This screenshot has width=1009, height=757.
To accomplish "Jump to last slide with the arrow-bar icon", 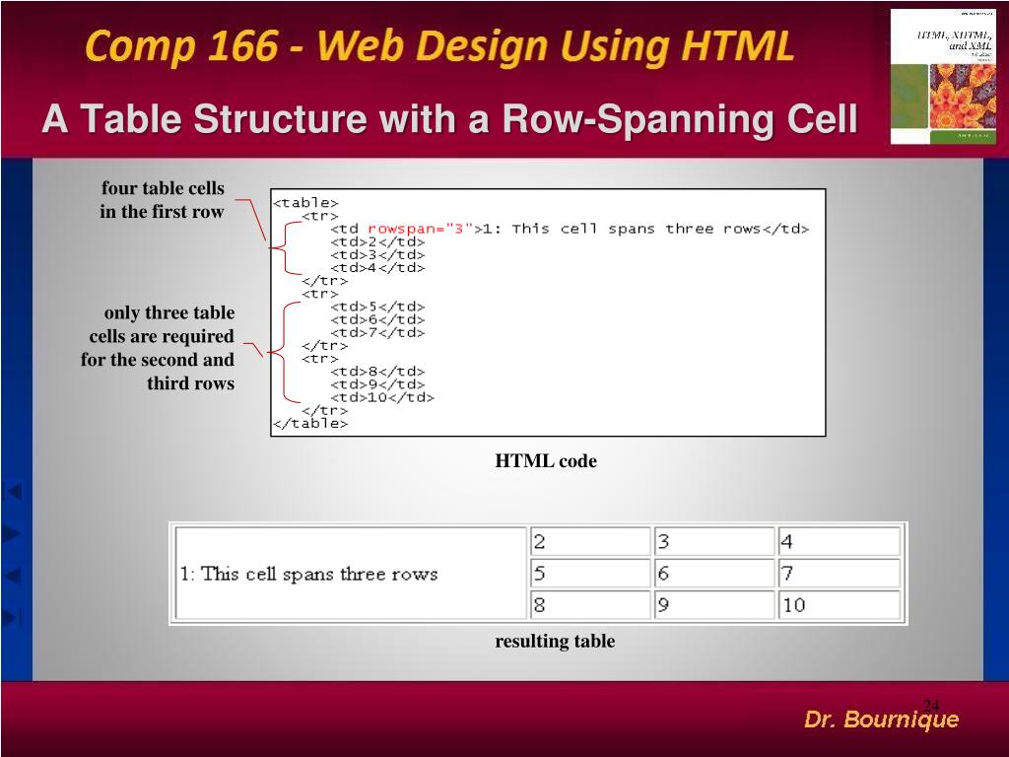I will pos(13,617).
